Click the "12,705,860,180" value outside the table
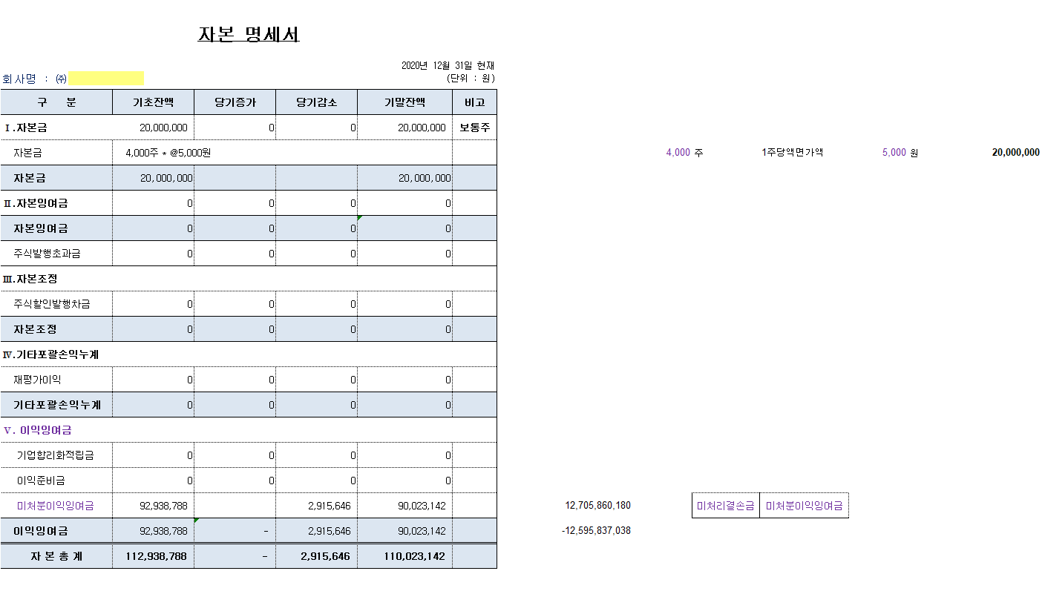This screenshot has width=1045, height=591. click(597, 506)
